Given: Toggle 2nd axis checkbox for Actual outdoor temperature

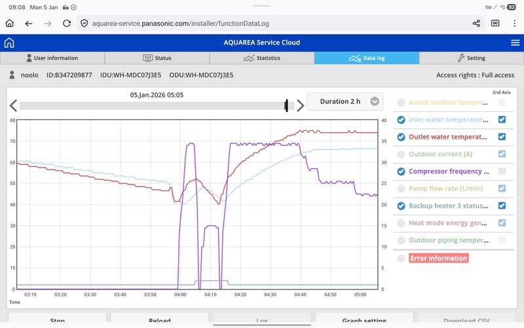Looking at the screenshot, I should point(502,102).
